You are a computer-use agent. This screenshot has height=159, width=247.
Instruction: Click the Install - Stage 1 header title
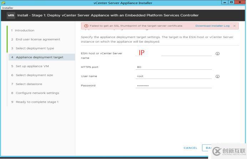click(108, 15)
